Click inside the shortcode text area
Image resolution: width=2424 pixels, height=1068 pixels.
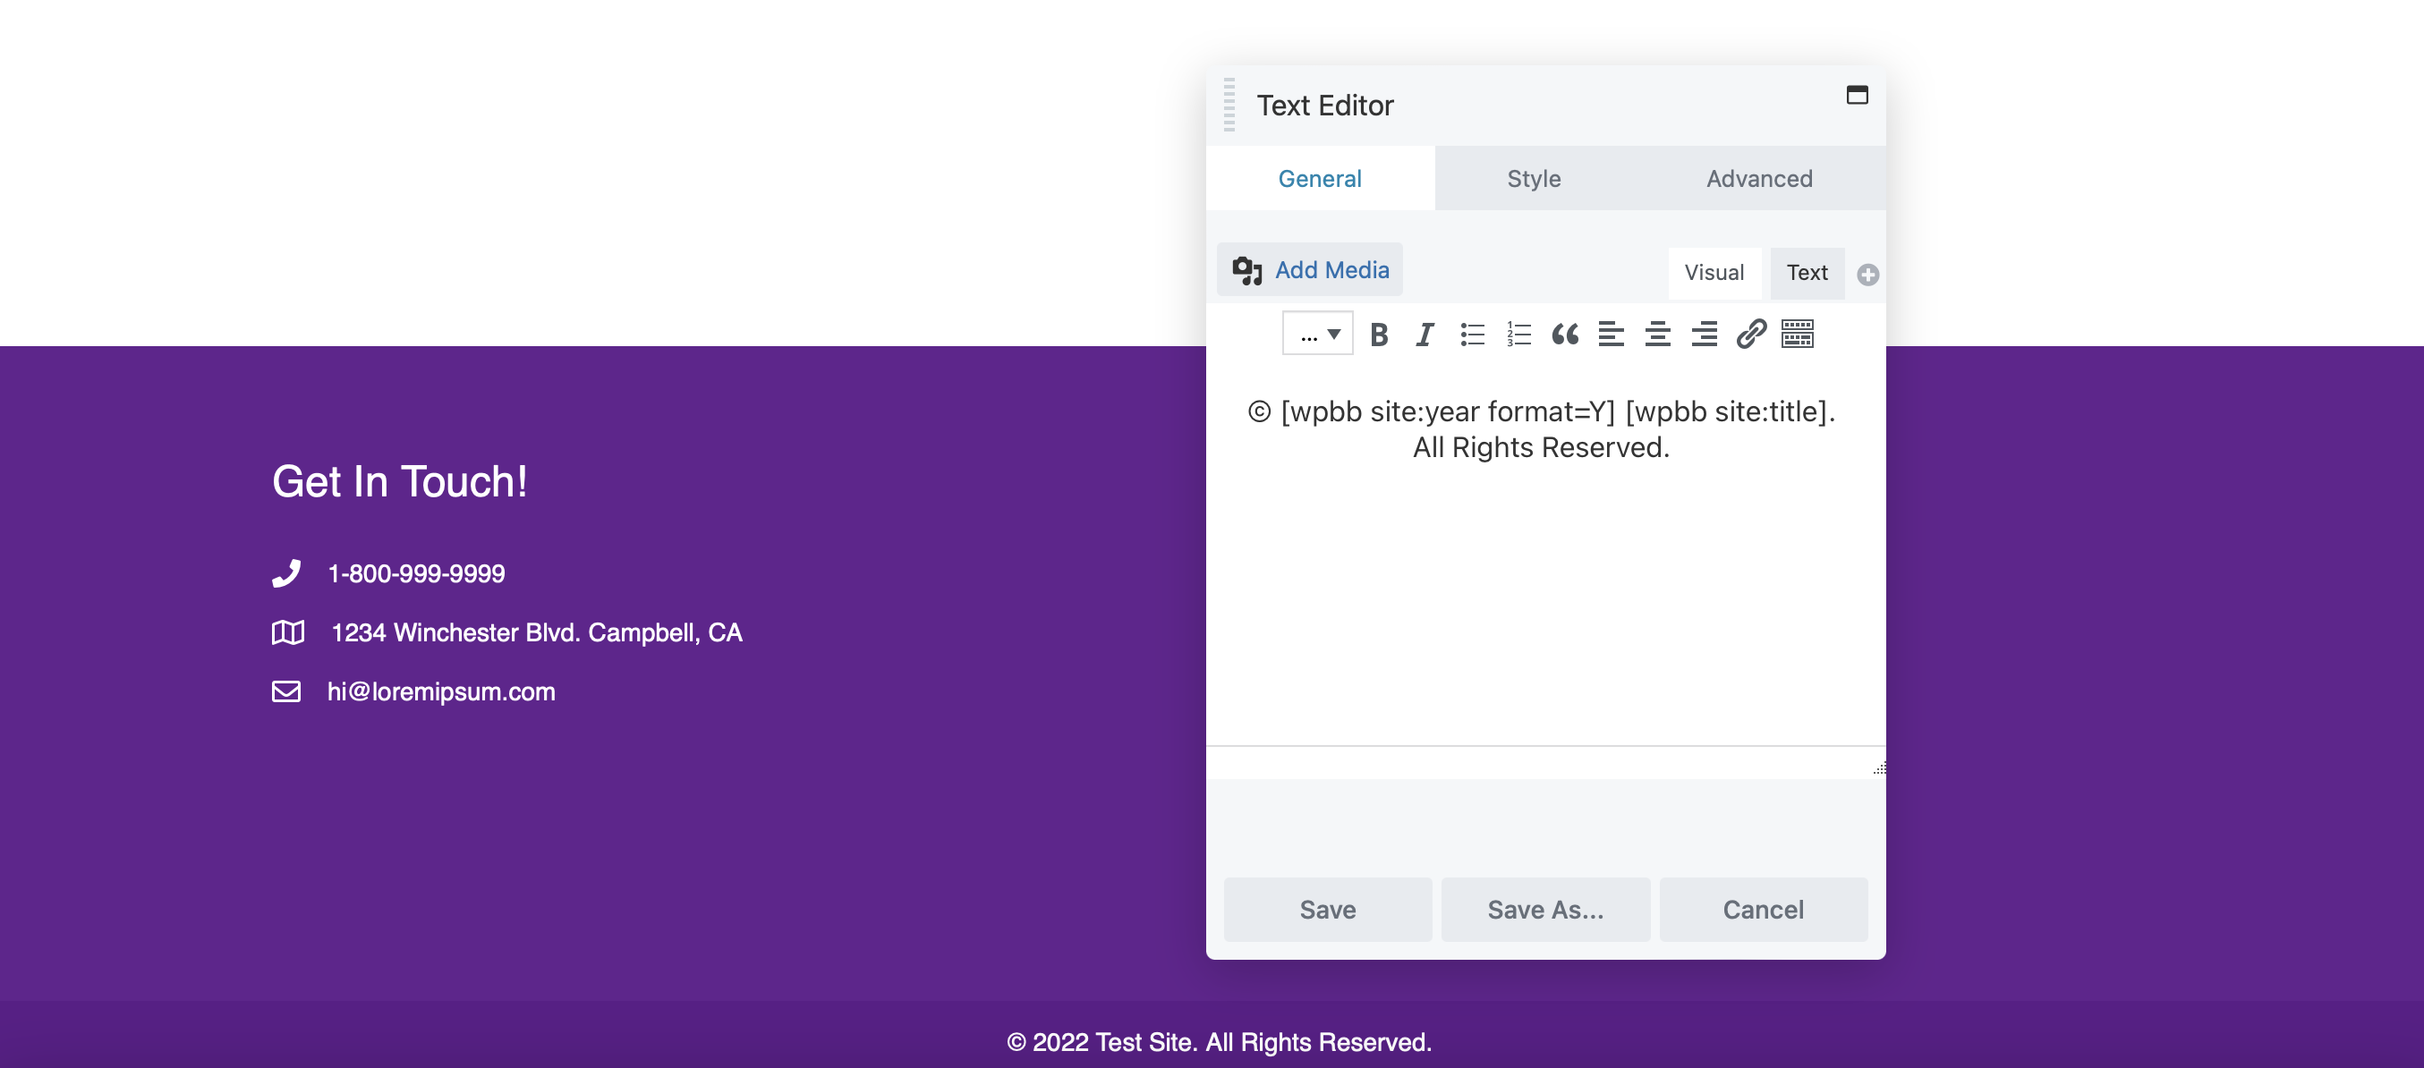point(1544,564)
